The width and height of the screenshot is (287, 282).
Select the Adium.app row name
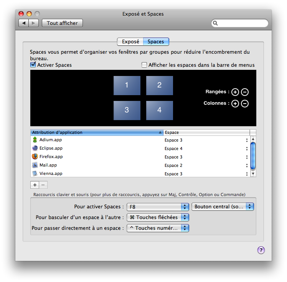51,140
